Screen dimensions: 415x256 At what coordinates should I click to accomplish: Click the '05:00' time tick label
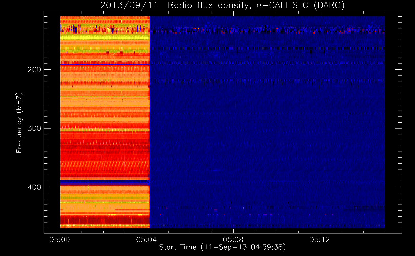pyautogui.click(x=60, y=240)
